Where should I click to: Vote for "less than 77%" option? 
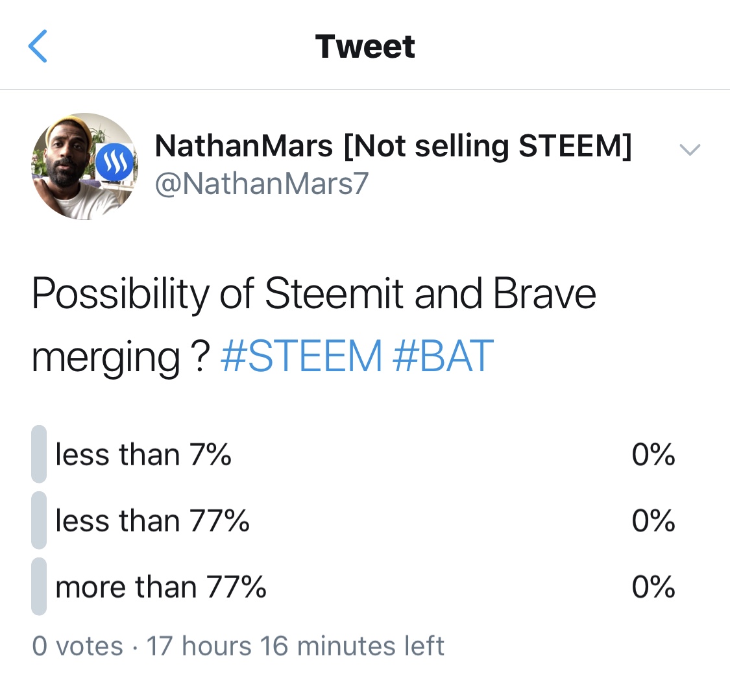tap(354, 520)
